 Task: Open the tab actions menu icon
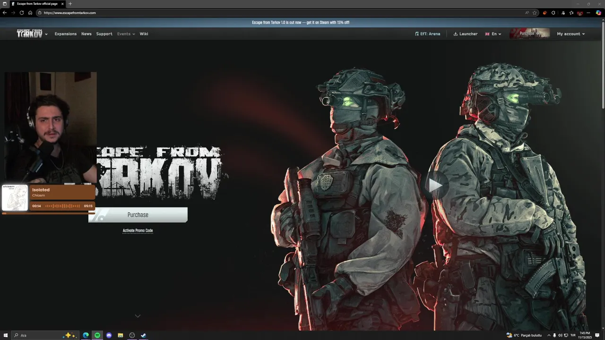[x=5, y=4]
